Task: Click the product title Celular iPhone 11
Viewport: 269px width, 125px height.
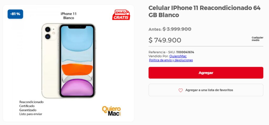Action: tap(204, 11)
